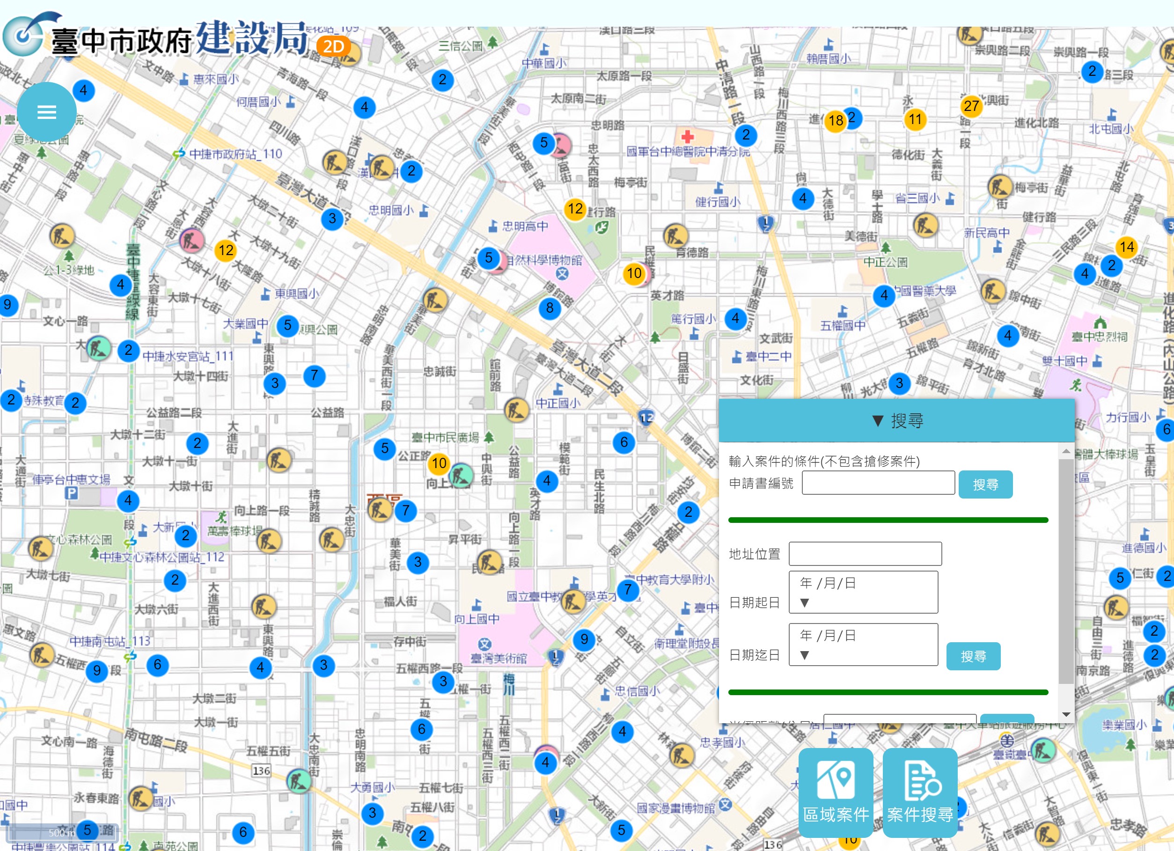Click blue cluster 3 on 臺灣大道

tap(332, 219)
